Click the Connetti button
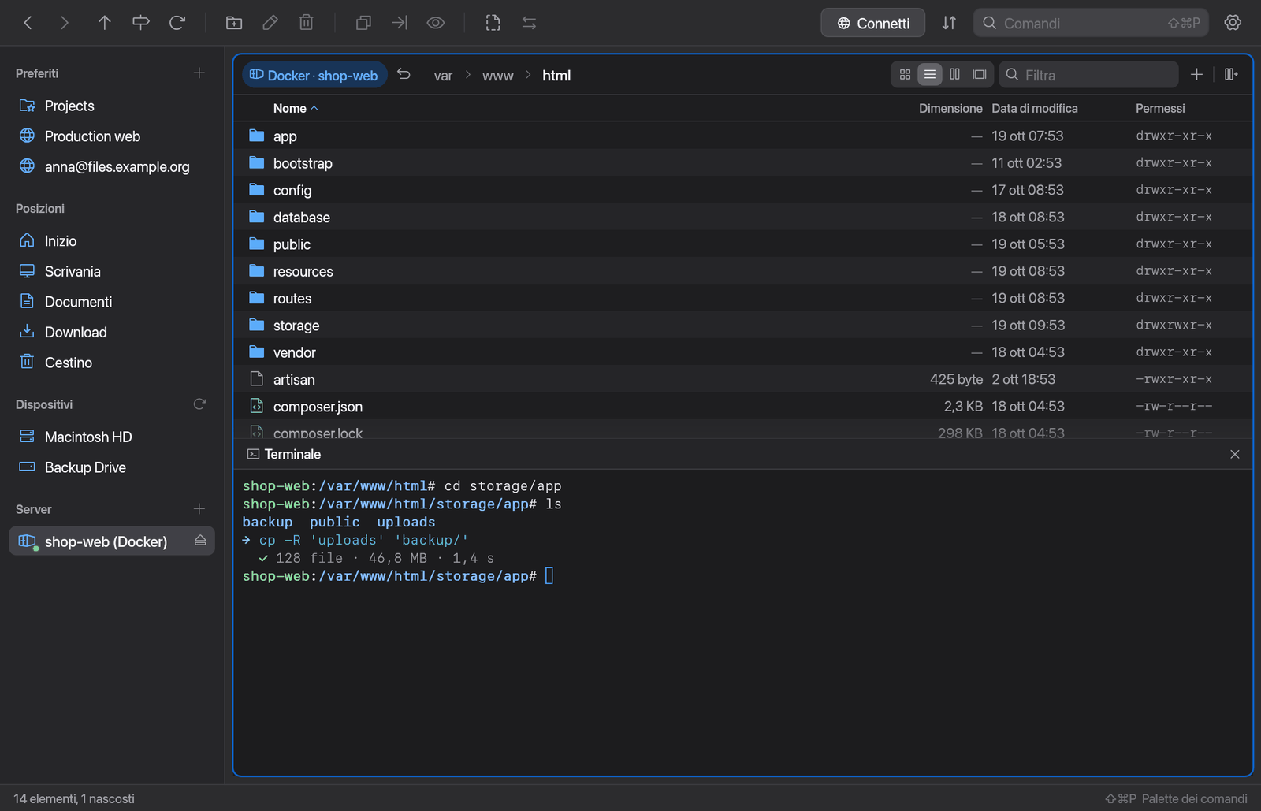This screenshot has width=1261, height=811. [872, 23]
